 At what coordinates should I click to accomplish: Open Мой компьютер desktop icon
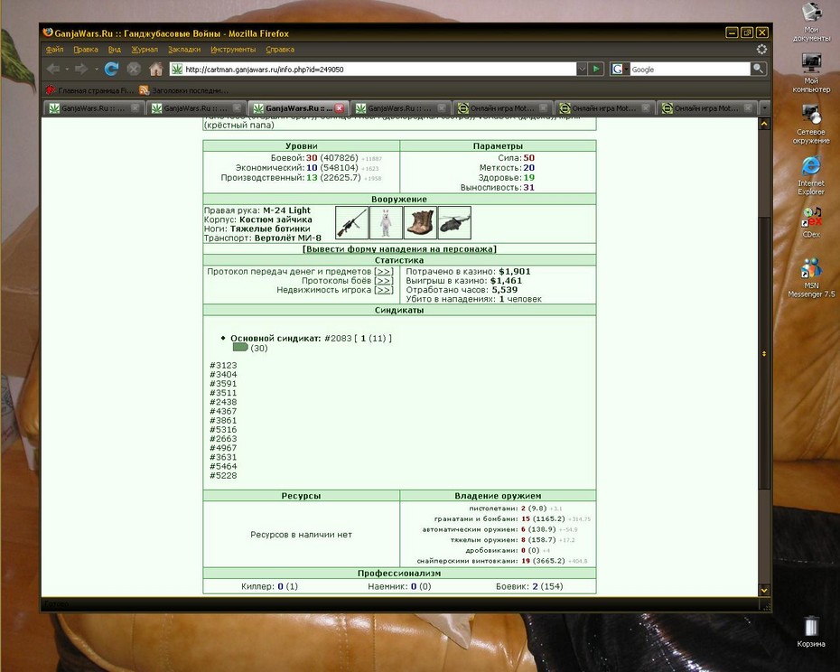pos(811,72)
